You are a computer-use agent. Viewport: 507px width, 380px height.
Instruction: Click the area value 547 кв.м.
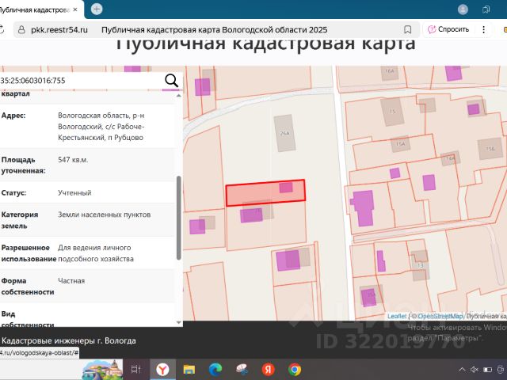[73, 160]
